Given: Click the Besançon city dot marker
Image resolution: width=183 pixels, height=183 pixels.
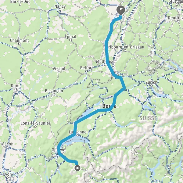Looking at the screenshot, I should click(x=54, y=94).
